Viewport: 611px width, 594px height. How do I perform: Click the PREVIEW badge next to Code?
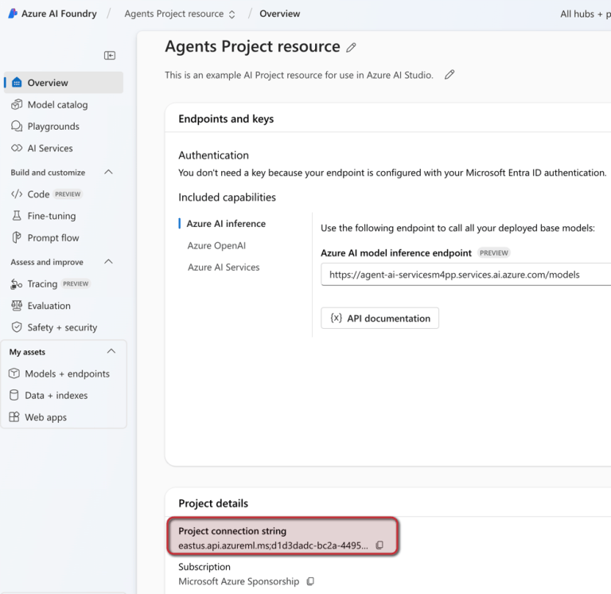tap(68, 193)
